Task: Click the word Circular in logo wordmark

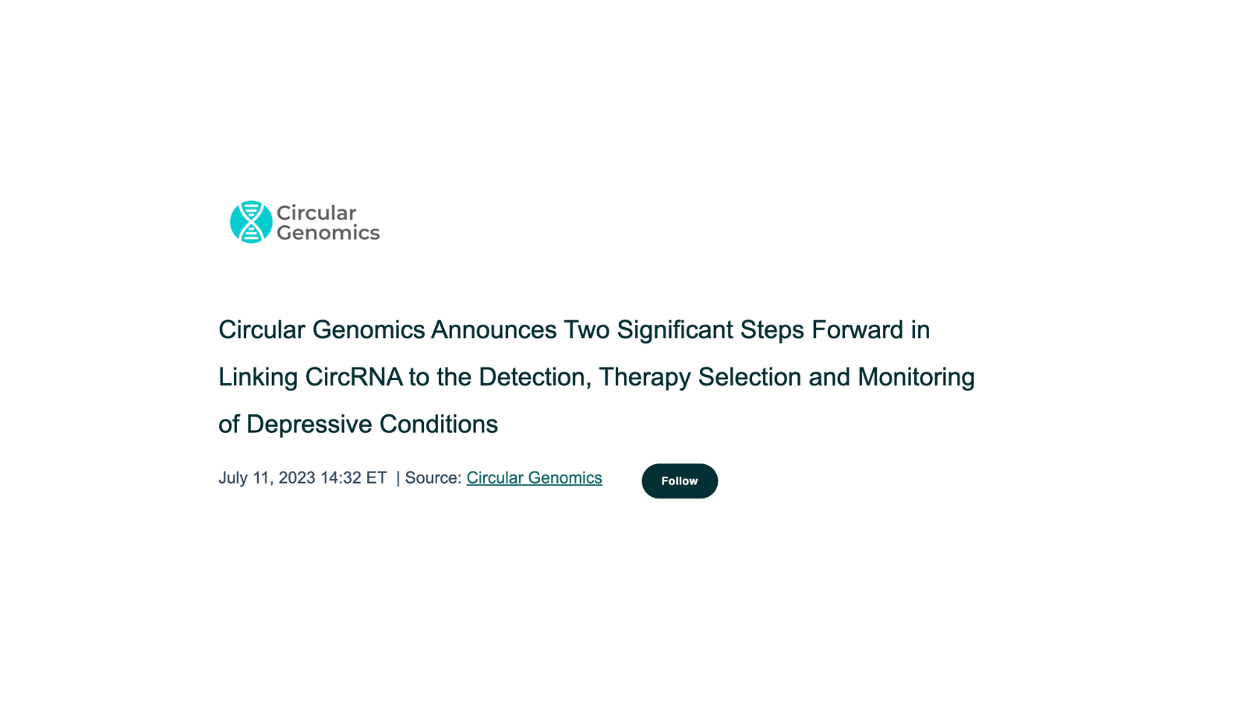Action: click(316, 213)
